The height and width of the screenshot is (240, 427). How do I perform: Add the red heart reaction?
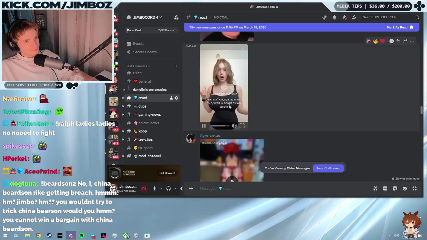(x=383, y=41)
